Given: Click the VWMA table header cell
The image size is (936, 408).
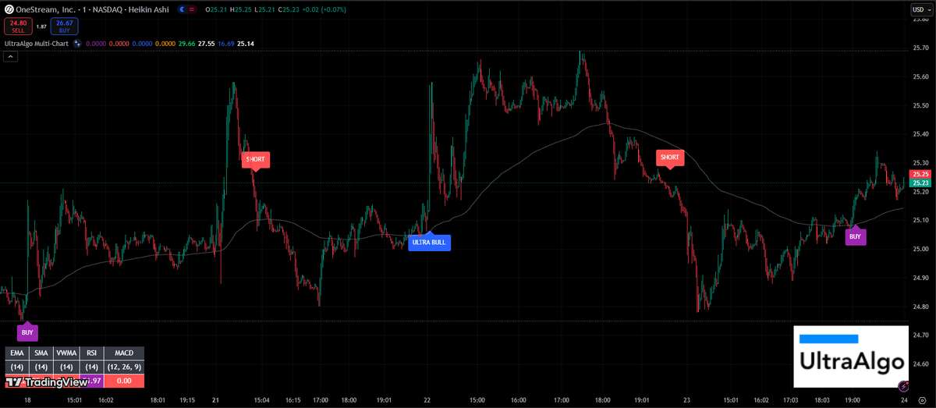Looking at the screenshot, I should point(66,353).
